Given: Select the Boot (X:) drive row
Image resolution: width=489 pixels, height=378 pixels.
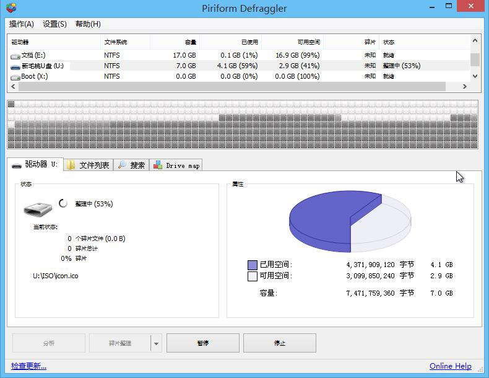Looking at the screenshot, I should 239,76.
